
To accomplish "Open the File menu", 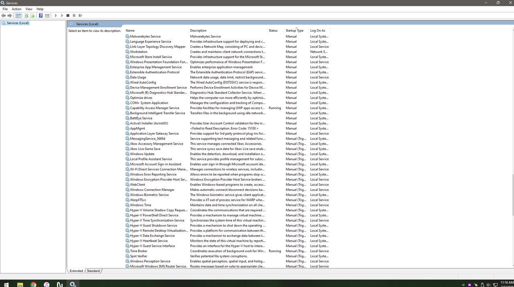I will click(x=5, y=9).
